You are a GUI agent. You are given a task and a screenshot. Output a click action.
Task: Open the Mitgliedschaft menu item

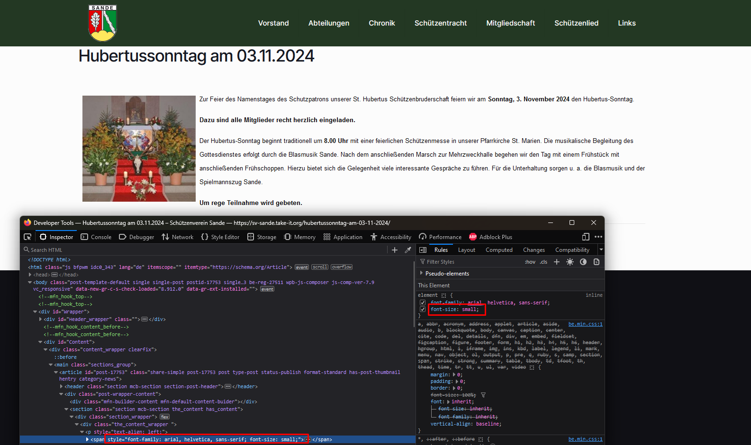pyautogui.click(x=511, y=23)
